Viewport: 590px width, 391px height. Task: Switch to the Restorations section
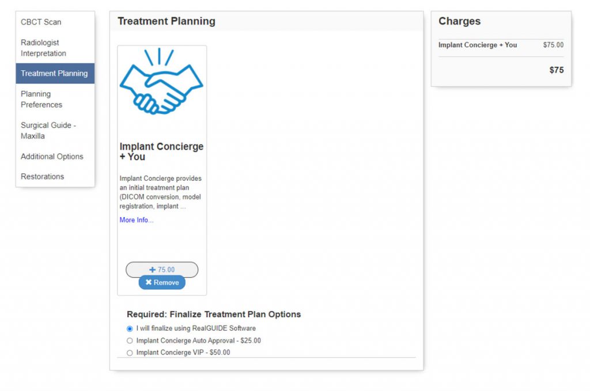click(x=42, y=177)
